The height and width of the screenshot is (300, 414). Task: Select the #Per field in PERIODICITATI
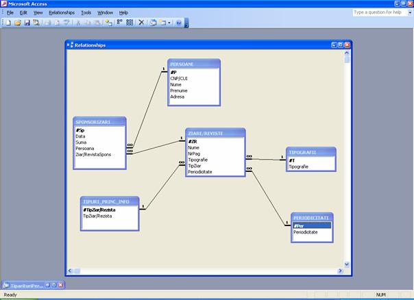tap(311, 225)
